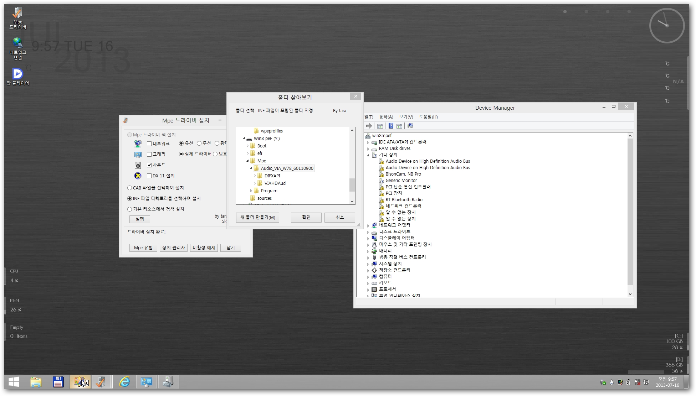The width and height of the screenshot is (696, 396).
Task: Open the 동작(A) menu
Action: 386,117
